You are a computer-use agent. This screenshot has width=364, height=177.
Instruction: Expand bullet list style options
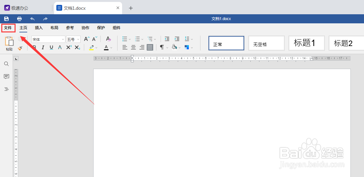click(x=130, y=39)
